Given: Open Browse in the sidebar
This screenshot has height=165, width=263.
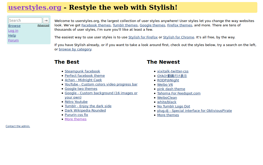Looking at the screenshot, I should coord(14,26).
